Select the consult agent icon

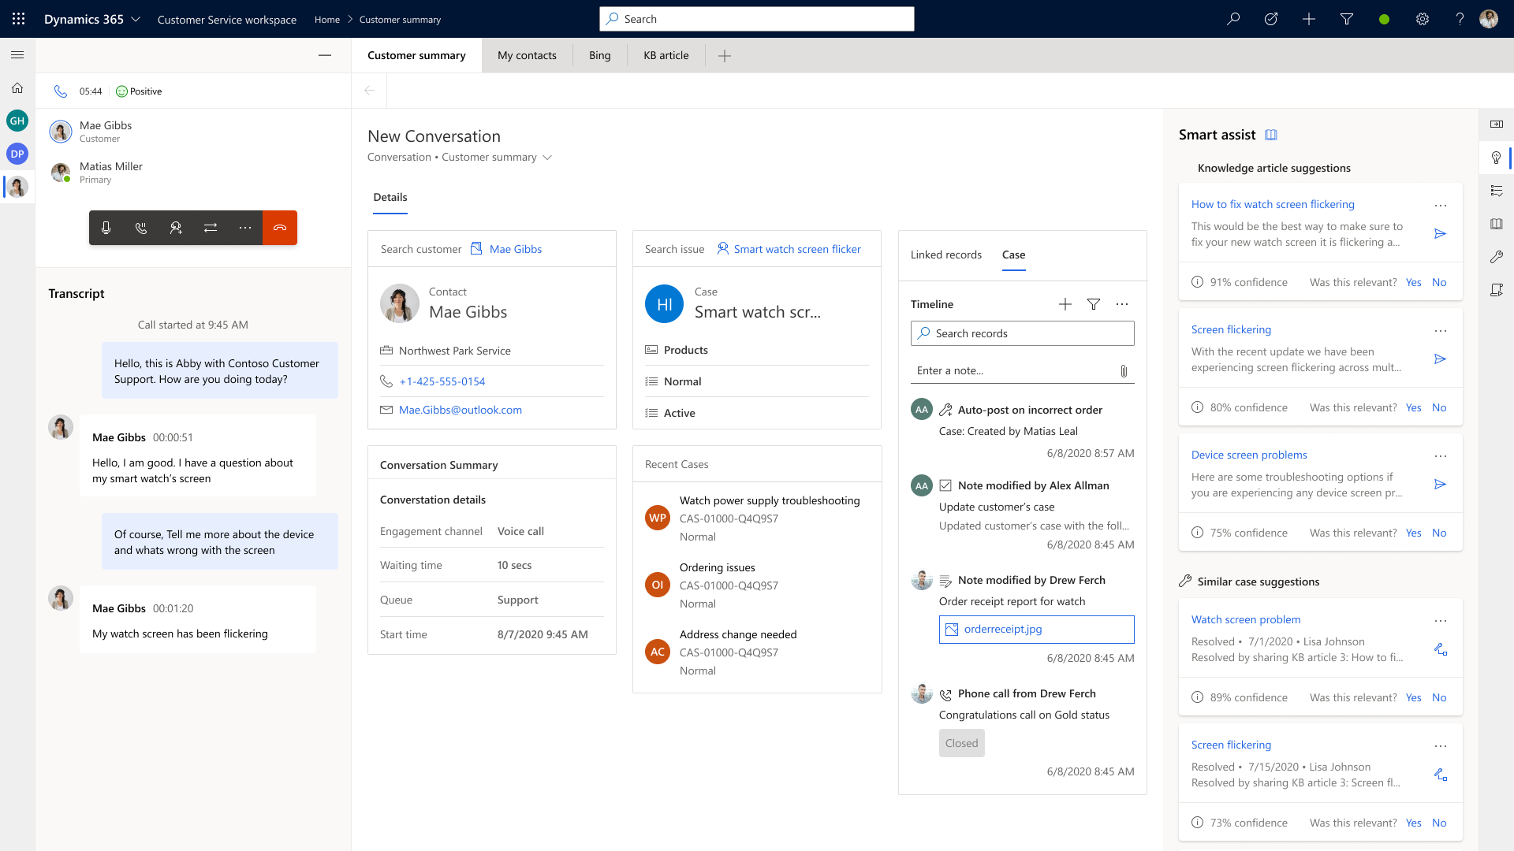pyautogui.click(x=176, y=228)
